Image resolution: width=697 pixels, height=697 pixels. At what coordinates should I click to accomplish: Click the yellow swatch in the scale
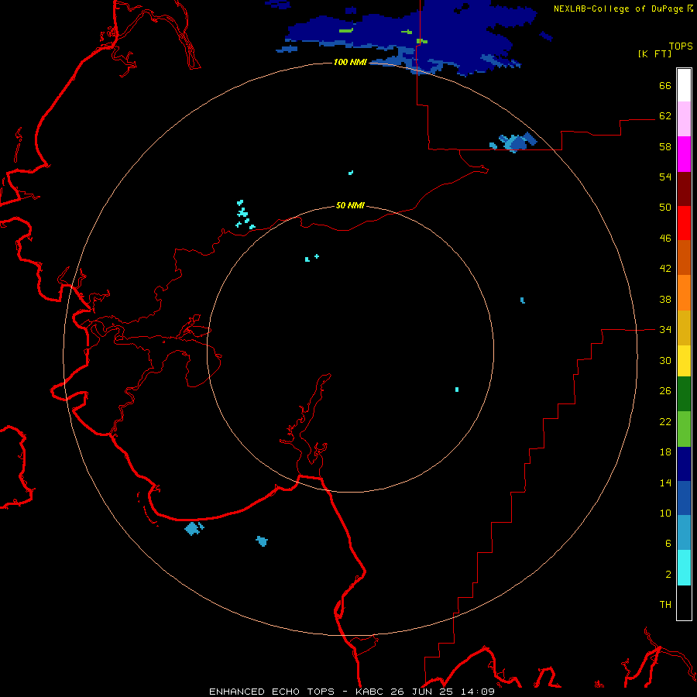point(684,361)
